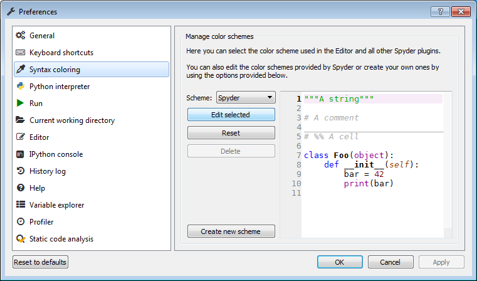Select the Syntax coloring entry
477x281 pixels.
[55, 70]
